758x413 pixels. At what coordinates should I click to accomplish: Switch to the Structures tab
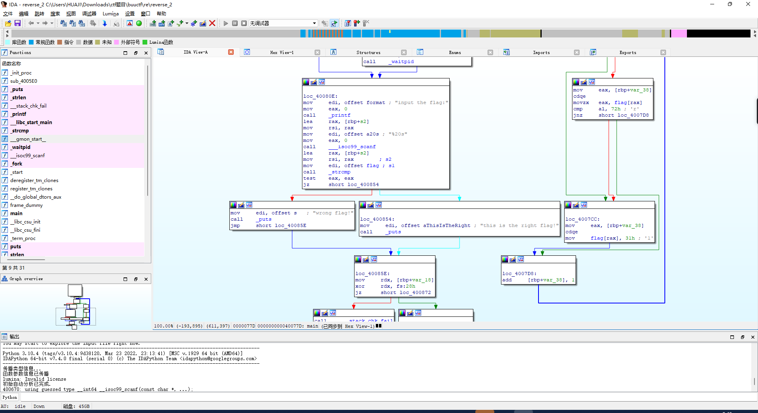(368, 52)
